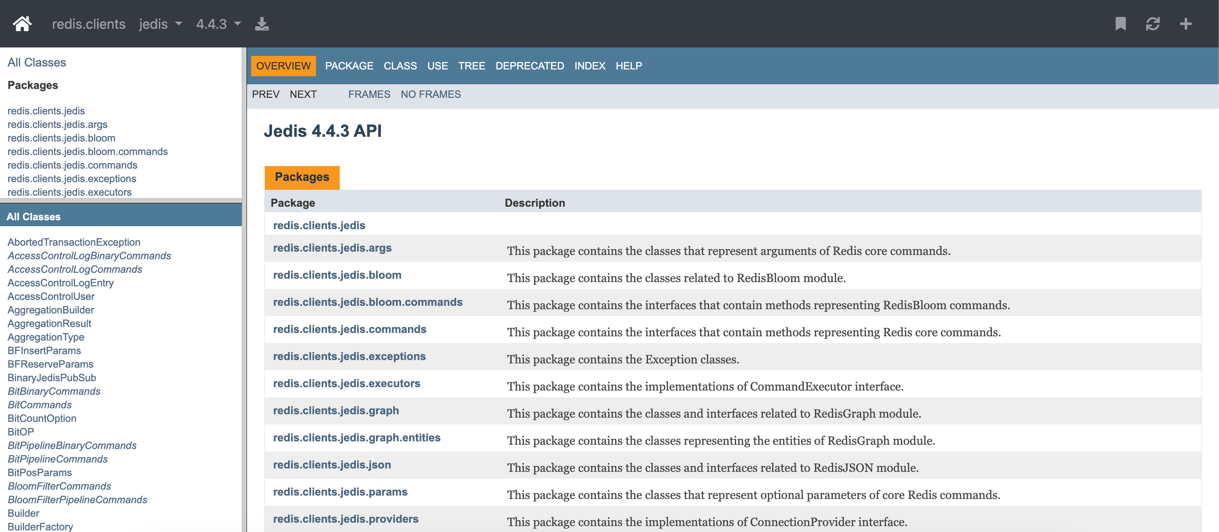Open the jedis artifact dropdown
This screenshot has height=532, width=1219.
[x=161, y=24]
